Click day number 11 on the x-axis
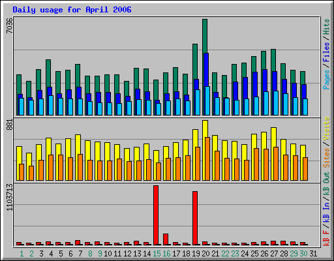This screenshot has height=261, width=334. pos(117,254)
